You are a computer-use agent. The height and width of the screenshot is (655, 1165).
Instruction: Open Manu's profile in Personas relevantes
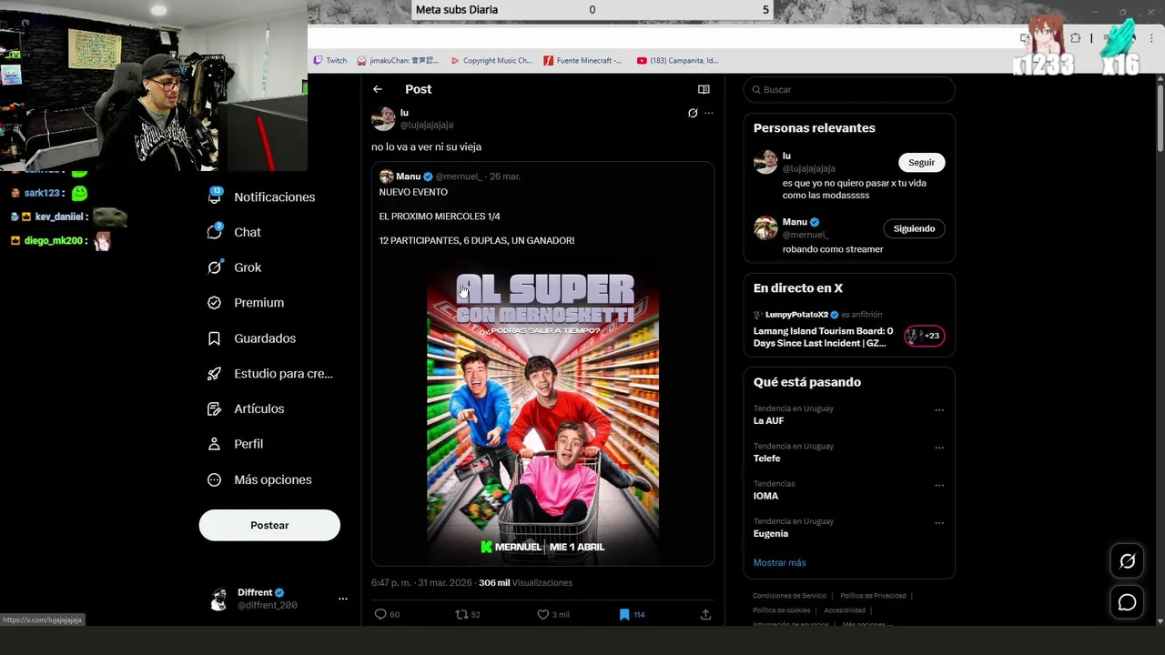pyautogui.click(x=795, y=222)
